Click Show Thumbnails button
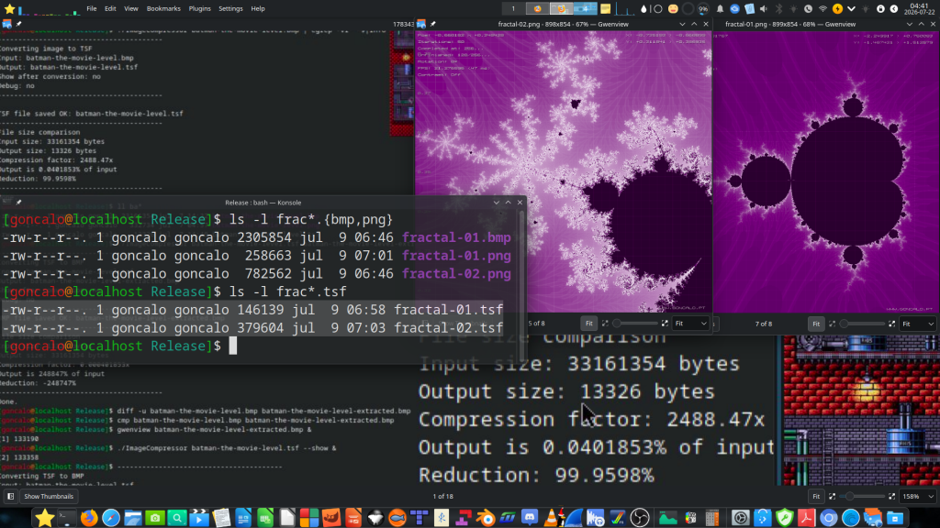 click(49, 496)
